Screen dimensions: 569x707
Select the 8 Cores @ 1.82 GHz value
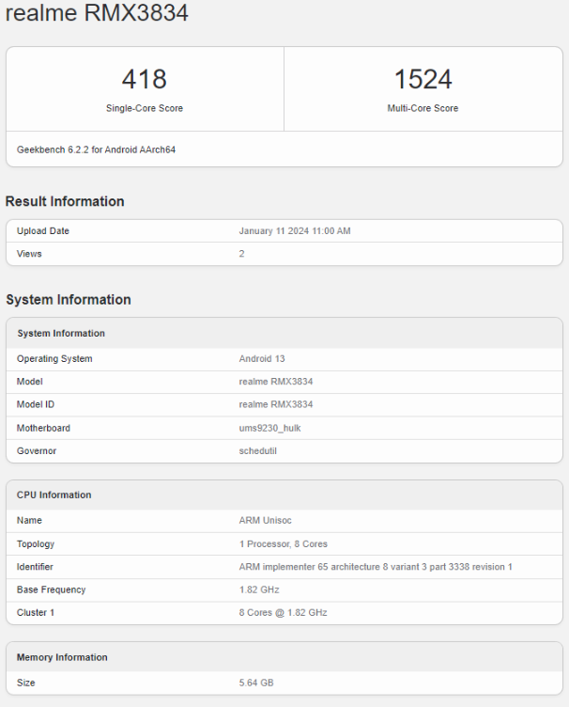coord(283,613)
